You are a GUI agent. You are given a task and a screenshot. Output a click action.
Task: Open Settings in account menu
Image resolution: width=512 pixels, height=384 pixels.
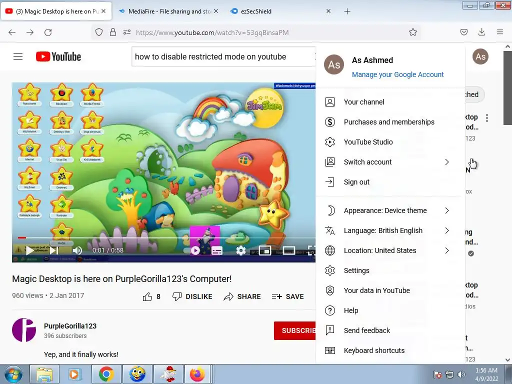click(390, 270)
